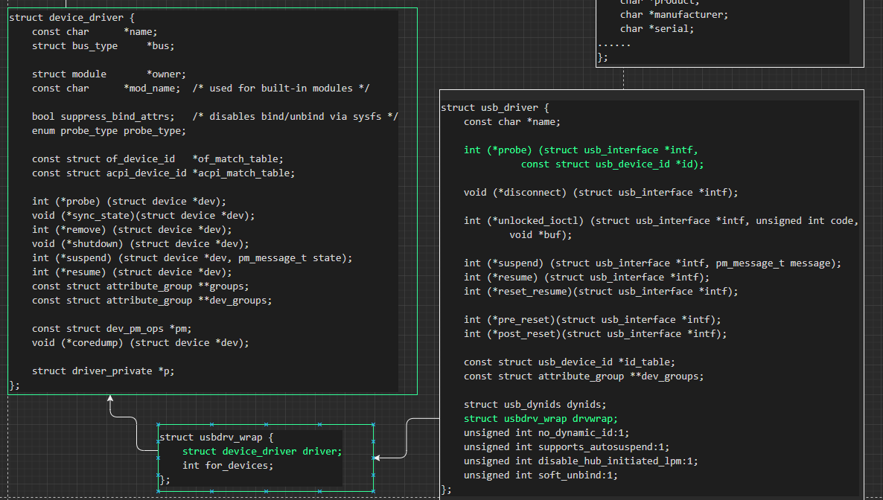Click device_driver suspend line with 'pm_message_t state'
The image size is (883, 500).
tap(192, 258)
